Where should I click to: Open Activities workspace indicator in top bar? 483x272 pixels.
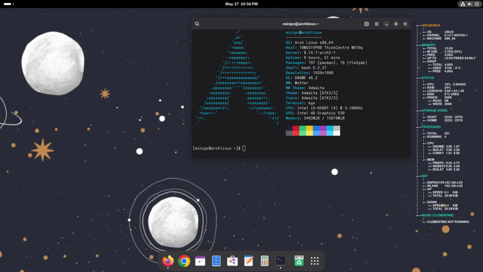click(x=9, y=4)
